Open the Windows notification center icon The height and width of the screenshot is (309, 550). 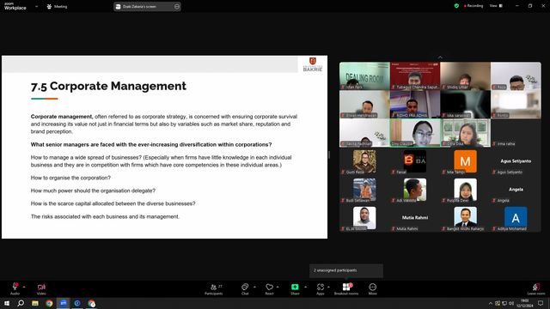coord(541,303)
